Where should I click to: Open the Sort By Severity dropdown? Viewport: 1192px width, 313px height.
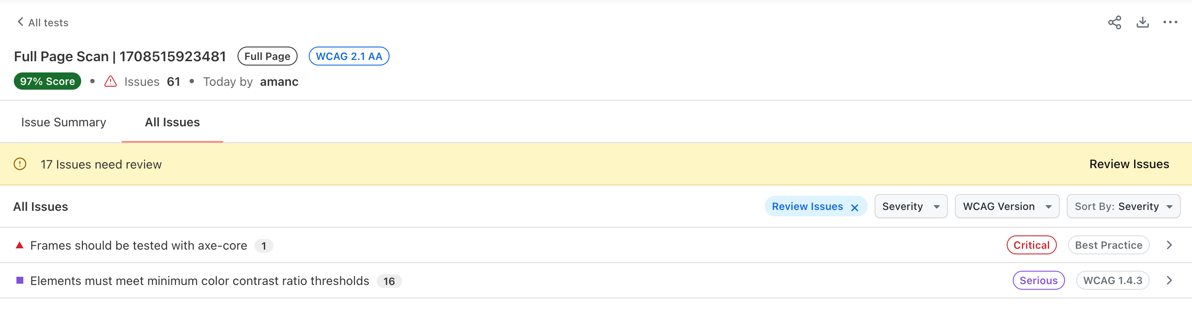pos(1122,207)
